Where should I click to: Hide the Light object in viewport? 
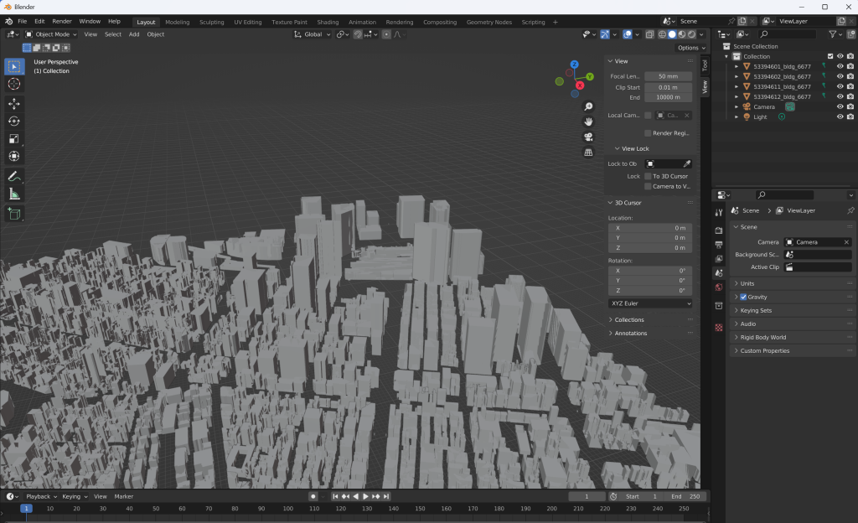pyautogui.click(x=840, y=117)
